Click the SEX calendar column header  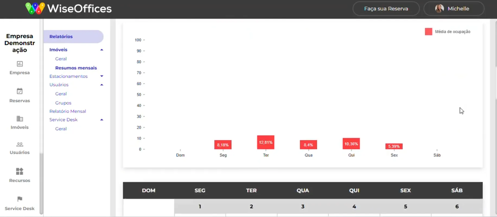pyautogui.click(x=406, y=190)
